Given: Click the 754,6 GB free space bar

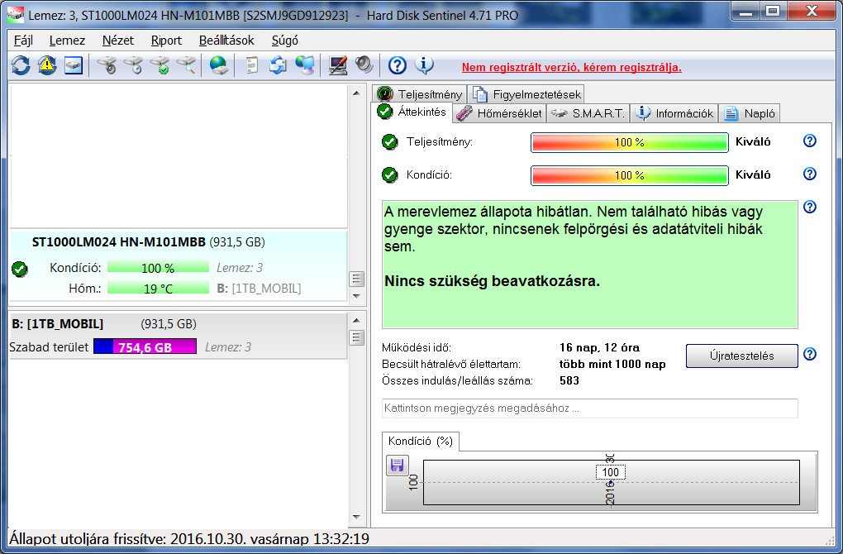Looking at the screenshot, I should click(145, 346).
